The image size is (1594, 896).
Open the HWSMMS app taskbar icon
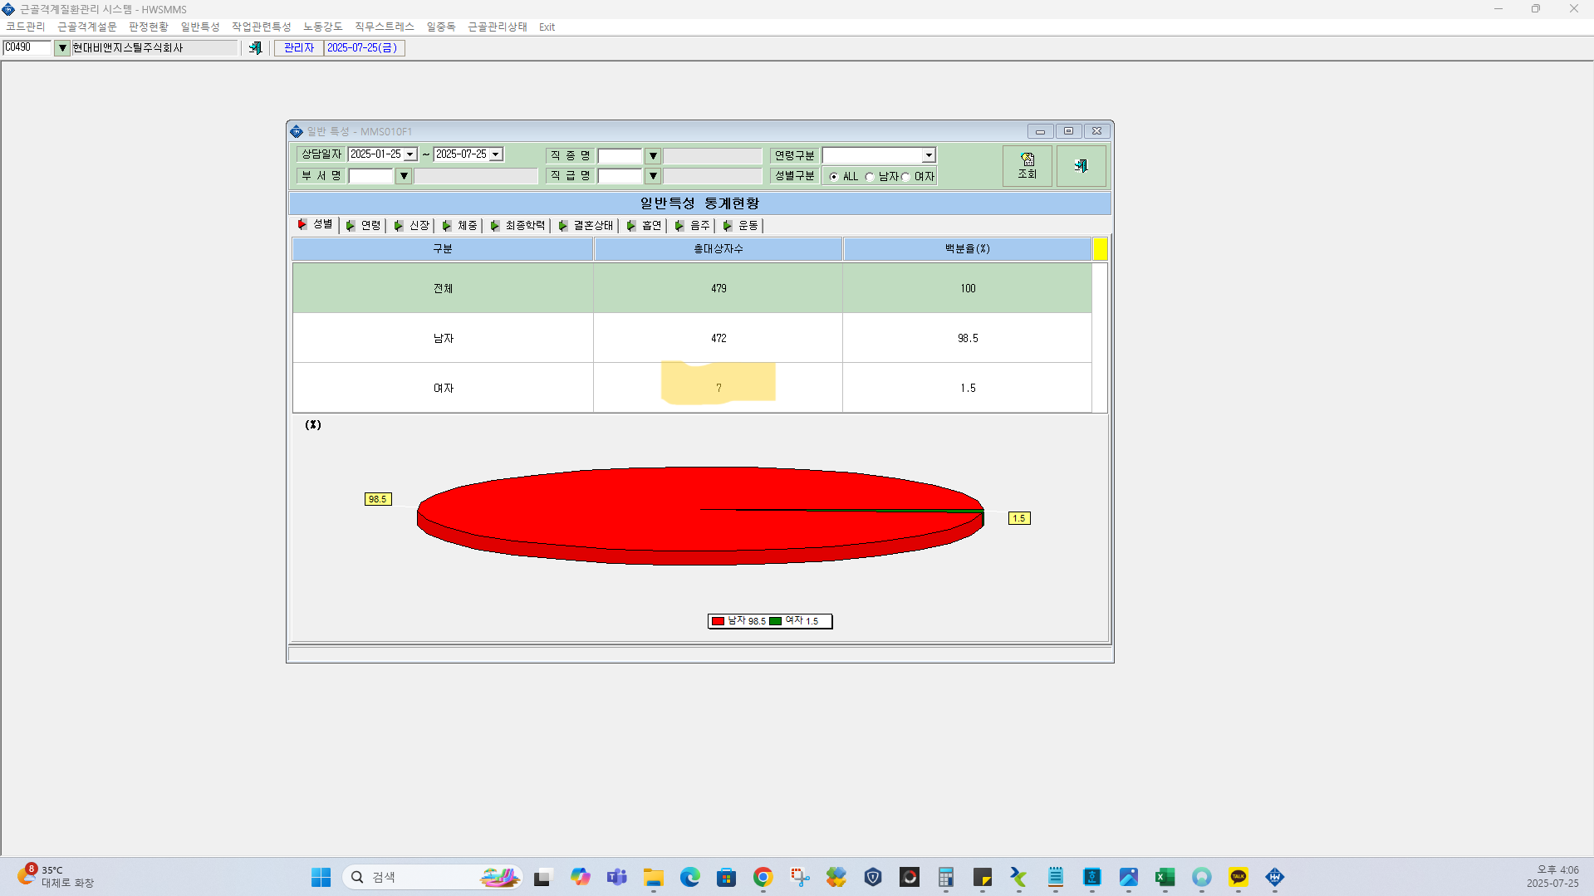[1274, 877]
